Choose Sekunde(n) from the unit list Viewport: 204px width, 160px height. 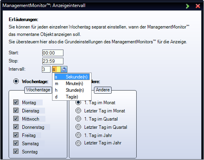tap(72, 77)
